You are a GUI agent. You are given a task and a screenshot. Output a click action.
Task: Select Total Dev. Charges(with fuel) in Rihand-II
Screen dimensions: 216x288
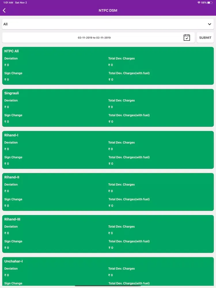pyautogui.click(x=129, y=199)
